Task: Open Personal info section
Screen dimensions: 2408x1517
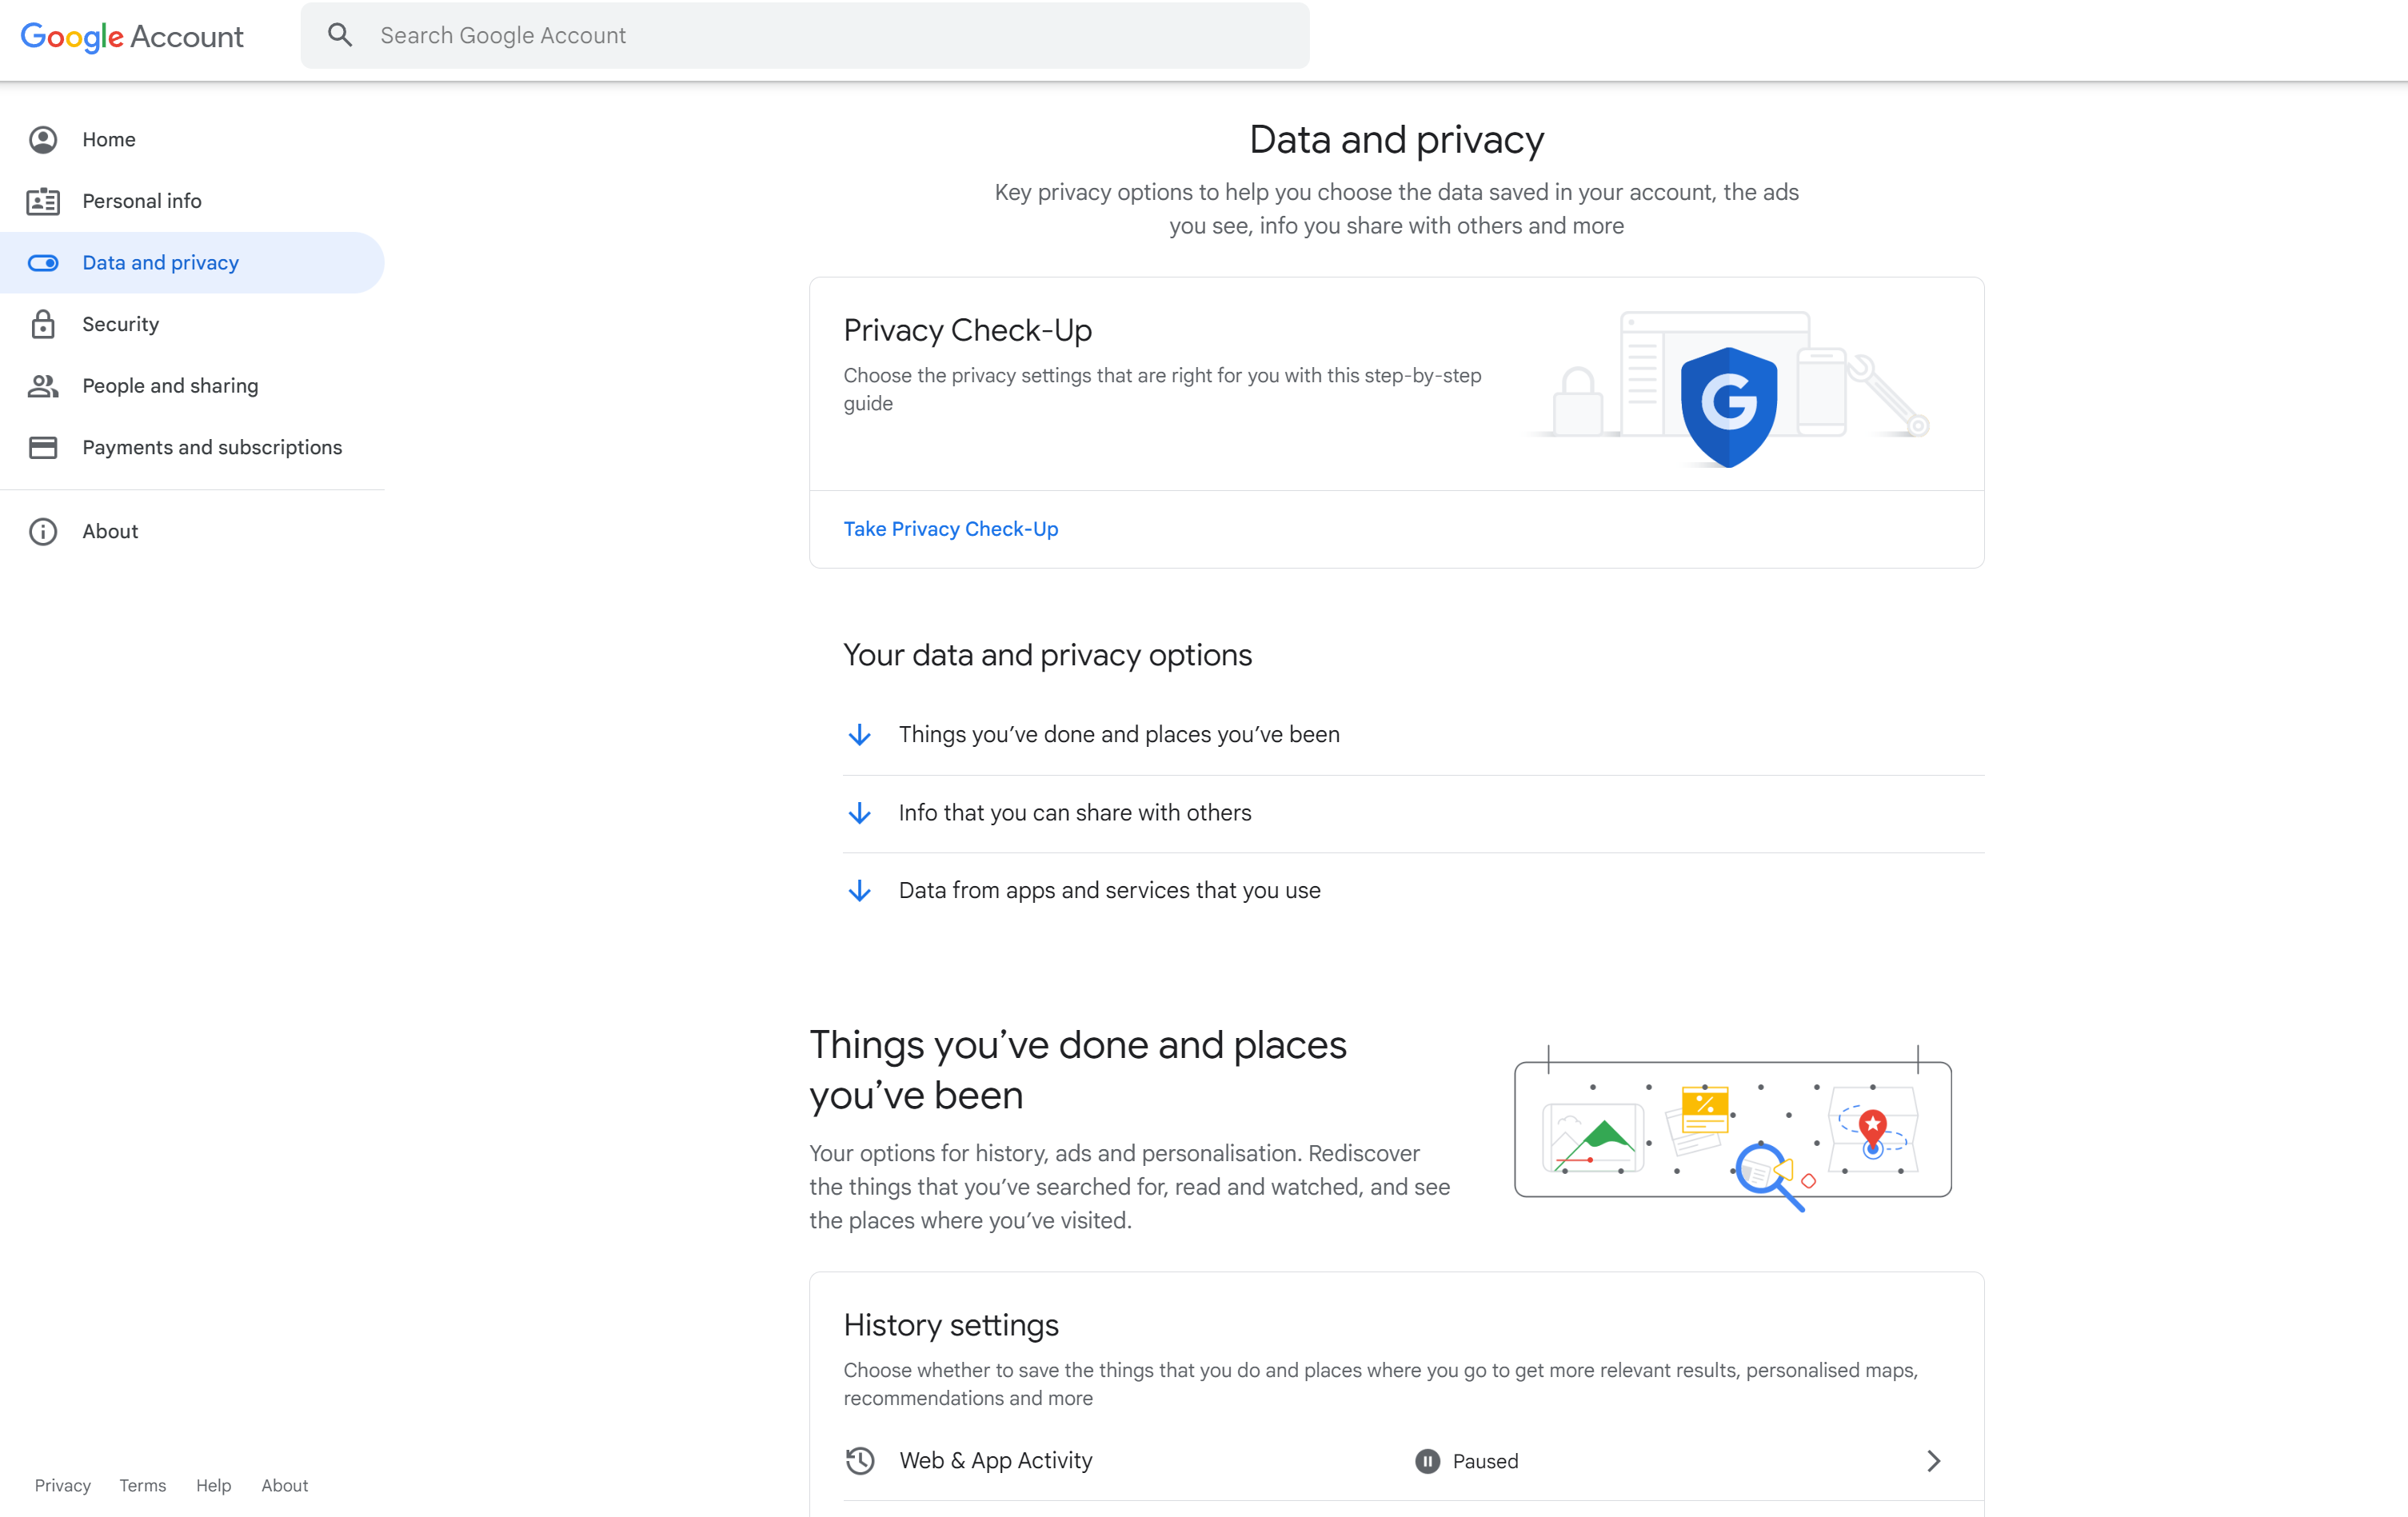Action: pyautogui.click(x=192, y=201)
